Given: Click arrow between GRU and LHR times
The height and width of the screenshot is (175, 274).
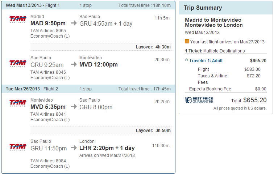Looking at the screenshot, I should point(74,148).
